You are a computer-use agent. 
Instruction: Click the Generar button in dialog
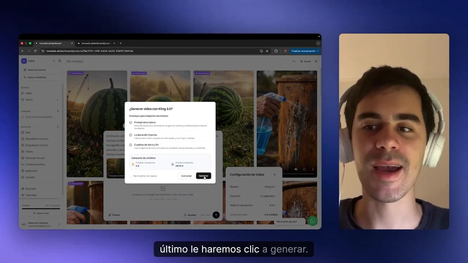203,176
